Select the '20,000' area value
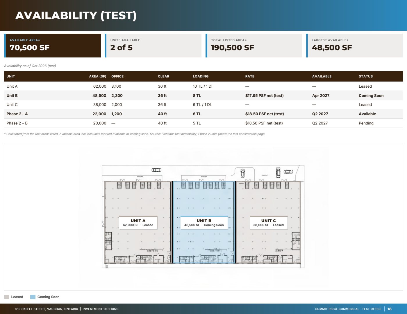The image size is (407, 314). (100, 123)
